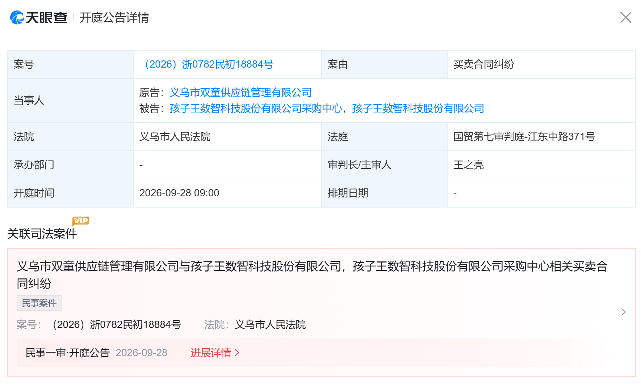Select progress date 2026-09-28 in card
This screenshot has height=384, width=641.
point(141,353)
